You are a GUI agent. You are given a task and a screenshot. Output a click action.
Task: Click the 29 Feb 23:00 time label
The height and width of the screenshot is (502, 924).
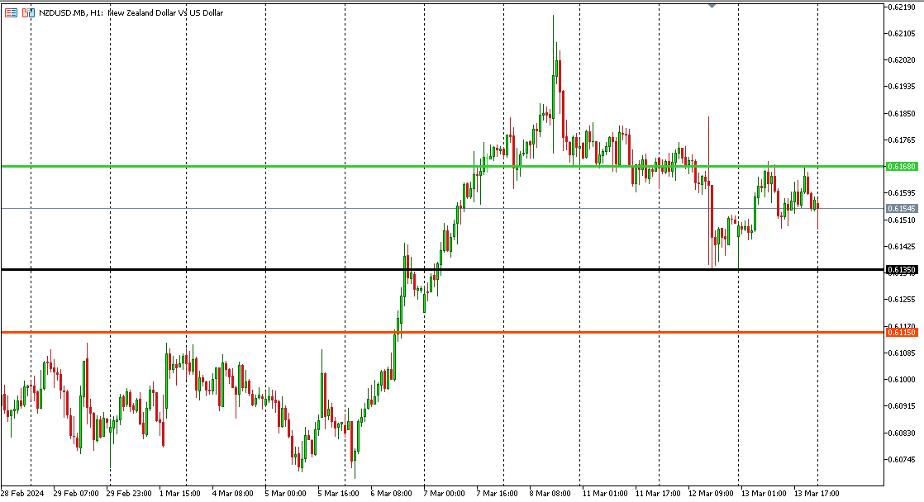coord(129,493)
